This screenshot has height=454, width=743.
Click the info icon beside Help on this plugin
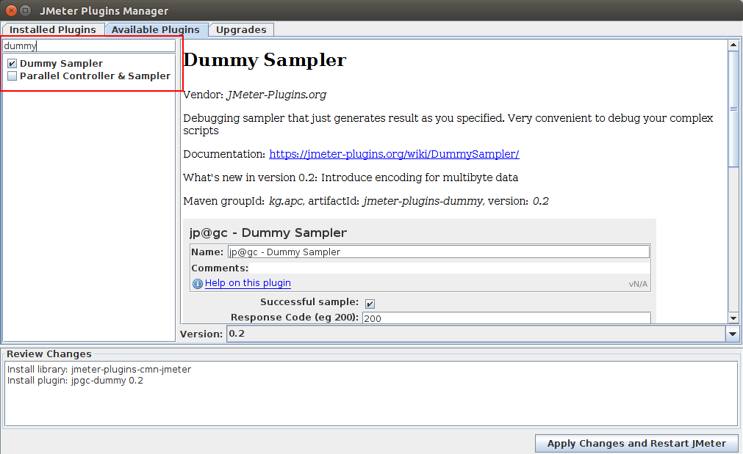click(197, 283)
